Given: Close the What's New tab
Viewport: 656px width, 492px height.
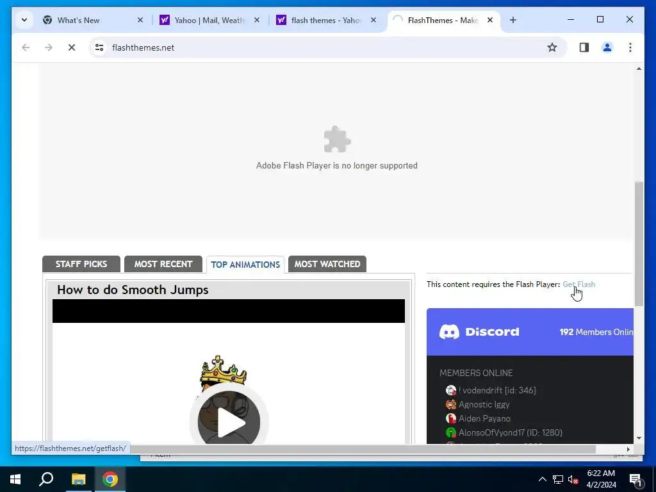Looking at the screenshot, I should (140, 20).
